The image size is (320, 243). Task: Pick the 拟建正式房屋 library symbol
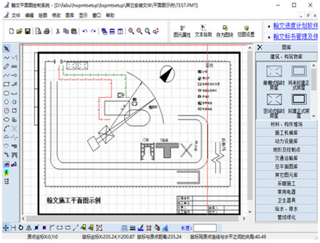click(299, 106)
